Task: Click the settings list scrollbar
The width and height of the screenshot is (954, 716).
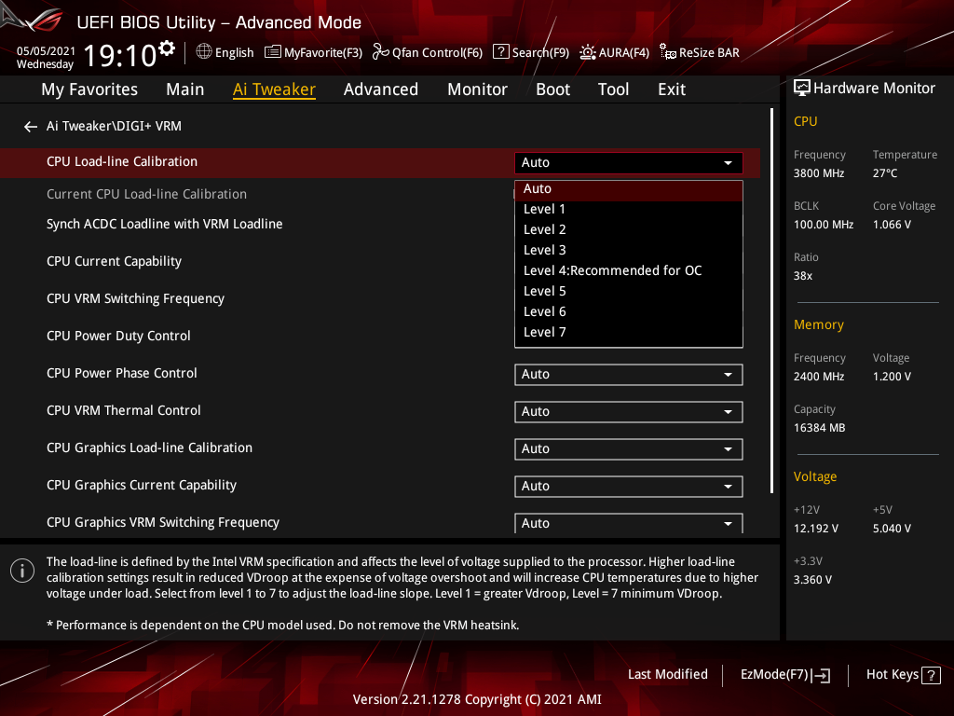Action: (x=771, y=301)
